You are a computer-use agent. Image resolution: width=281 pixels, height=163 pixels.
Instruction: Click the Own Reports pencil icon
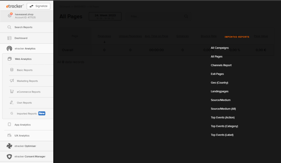pos(12,102)
